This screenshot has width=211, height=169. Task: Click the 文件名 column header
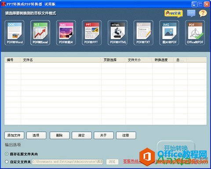click(x=61, y=60)
